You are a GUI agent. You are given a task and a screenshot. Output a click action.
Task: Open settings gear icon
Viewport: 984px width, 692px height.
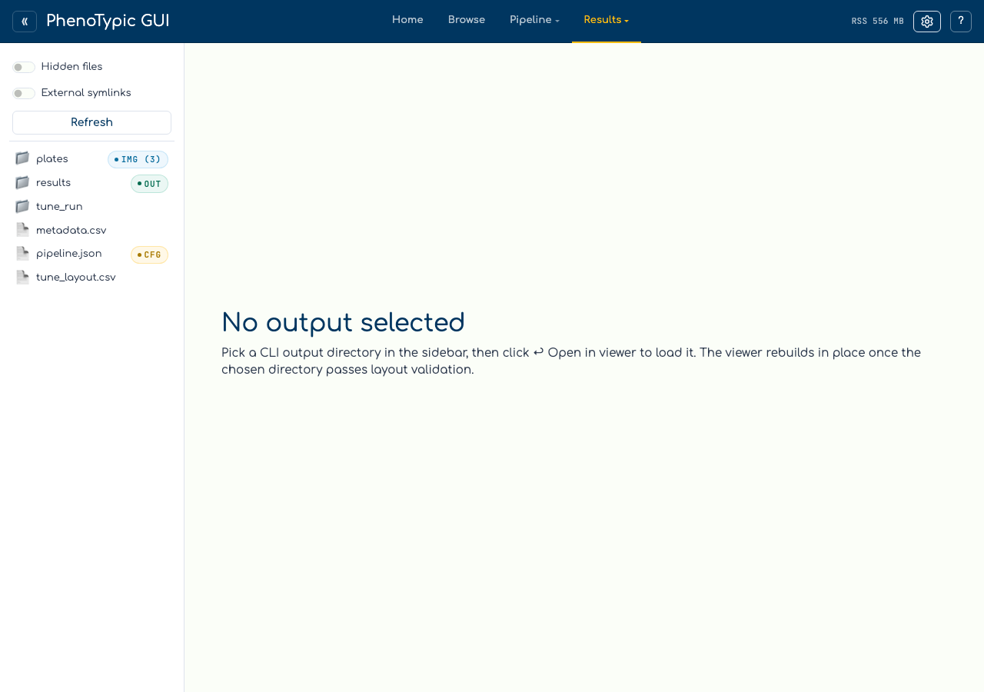tap(927, 22)
